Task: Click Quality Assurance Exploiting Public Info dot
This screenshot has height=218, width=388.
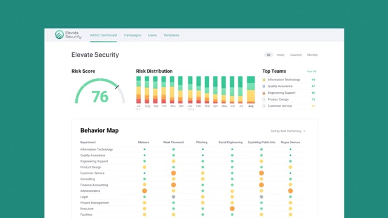Action: point(261,155)
